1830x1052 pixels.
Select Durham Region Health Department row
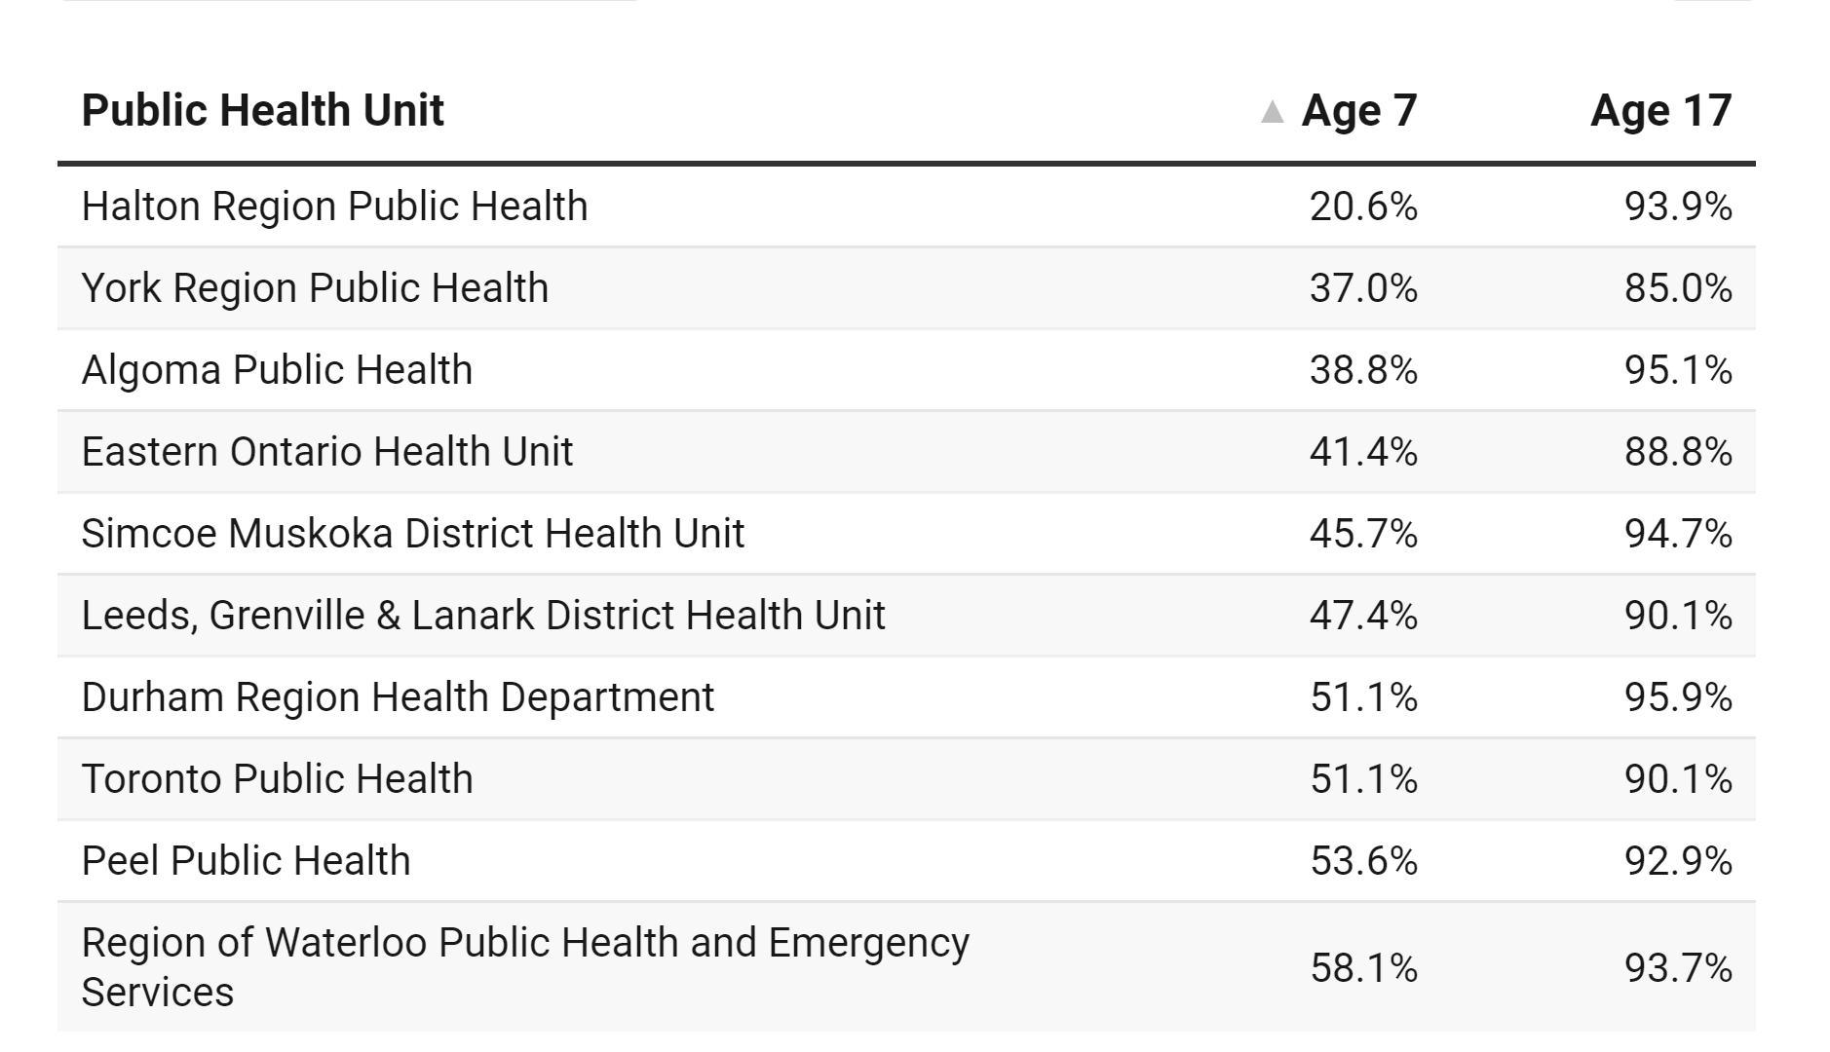tap(398, 697)
